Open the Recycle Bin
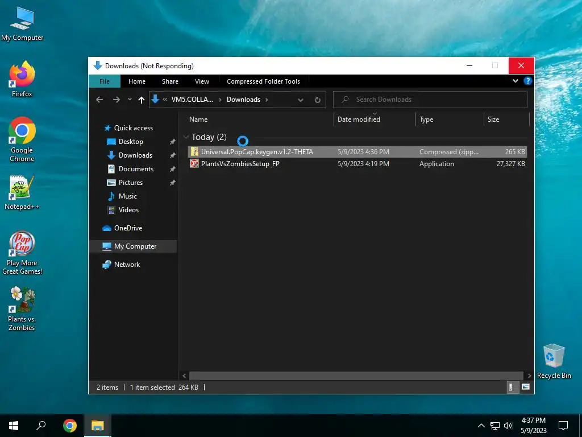The image size is (582, 437). click(554, 361)
